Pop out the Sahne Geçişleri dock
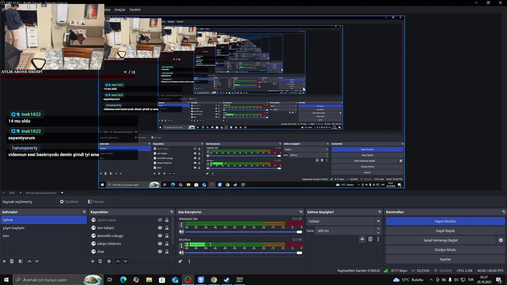The image size is (507, 285). point(379,212)
